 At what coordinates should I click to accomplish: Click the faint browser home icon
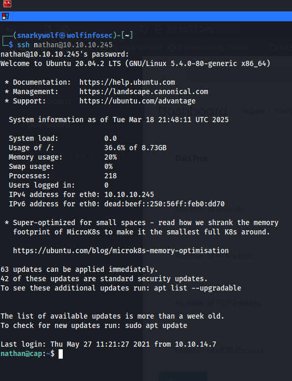point(65,30)
